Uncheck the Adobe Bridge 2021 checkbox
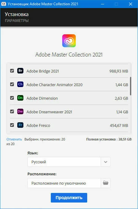Image resolution: width=138 pixels, height=209 pixels. (x=12, y=71)
